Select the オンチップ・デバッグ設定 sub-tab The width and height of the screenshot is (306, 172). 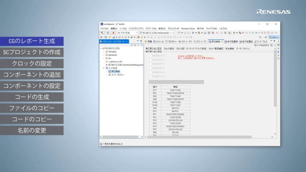tap(196, 48)
